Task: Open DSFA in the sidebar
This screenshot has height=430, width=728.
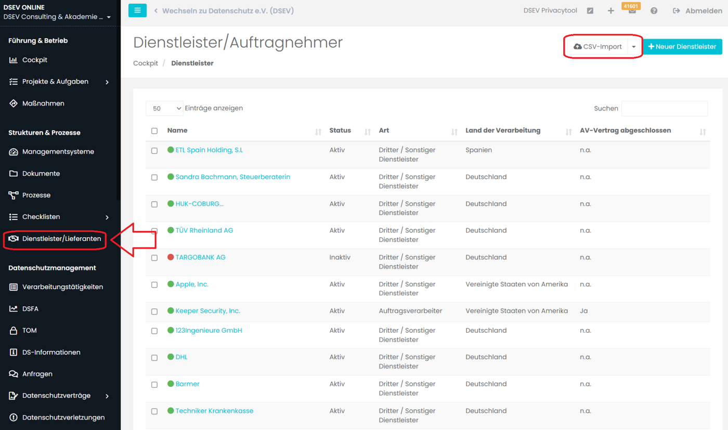Action: (30, 308)
